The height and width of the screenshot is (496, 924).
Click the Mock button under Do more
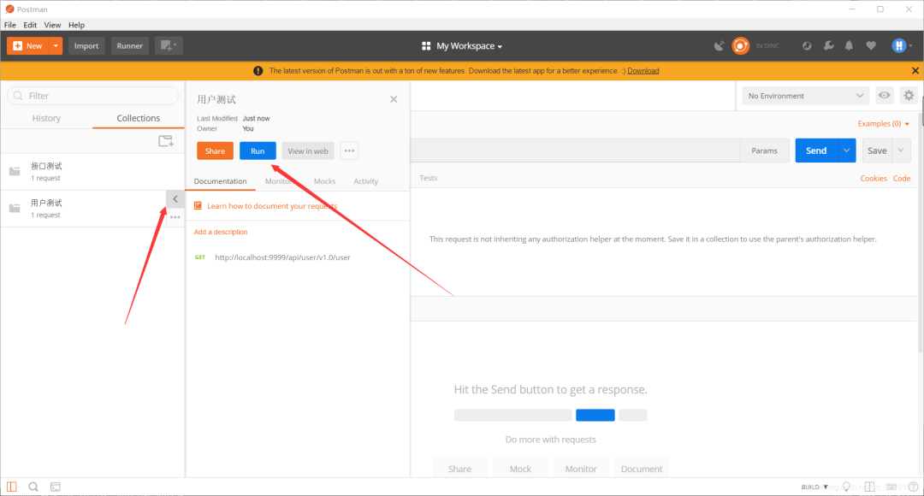(520, 469)
